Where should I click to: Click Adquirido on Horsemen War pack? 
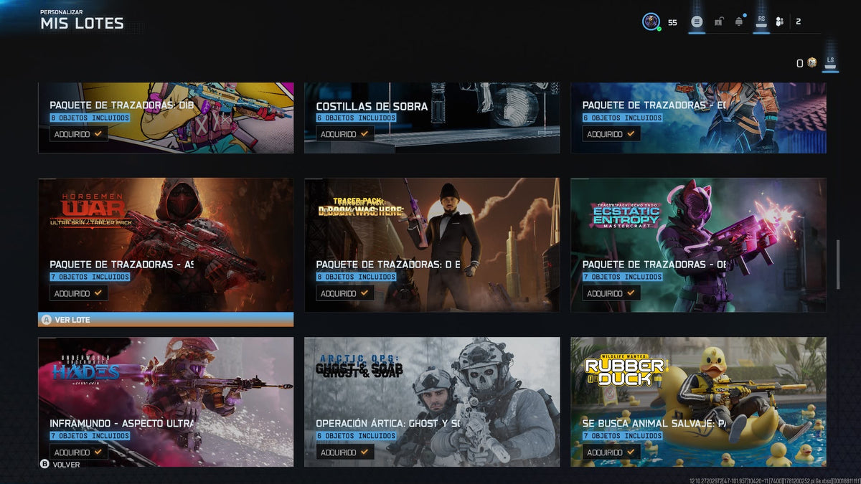[79, 293]
